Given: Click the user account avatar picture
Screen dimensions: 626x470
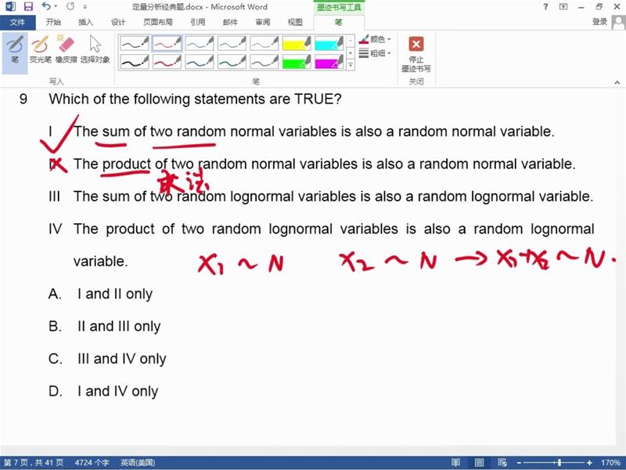Looking at the screenshot, I should (x=618, y=23).
